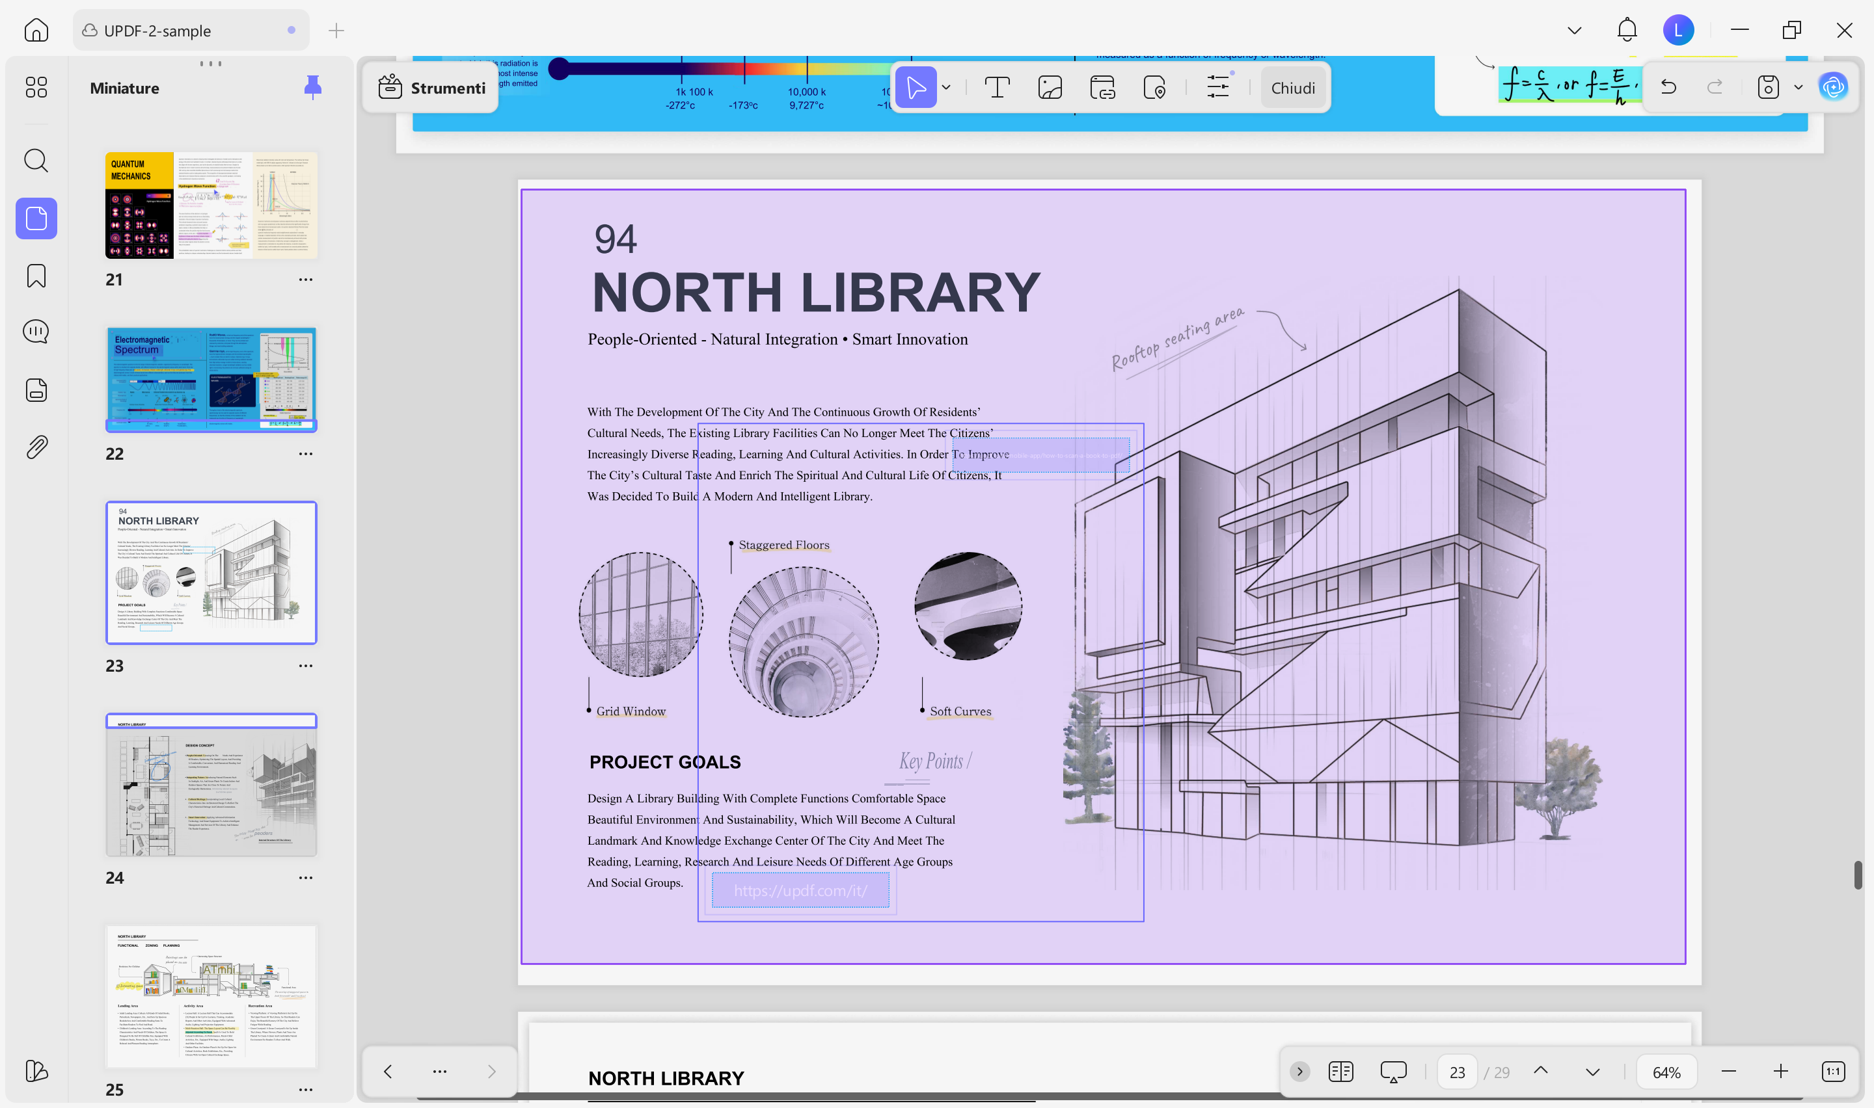Open the form fields panel icon
This screenshot has height=1108, width=1874.
coord(36,389)
